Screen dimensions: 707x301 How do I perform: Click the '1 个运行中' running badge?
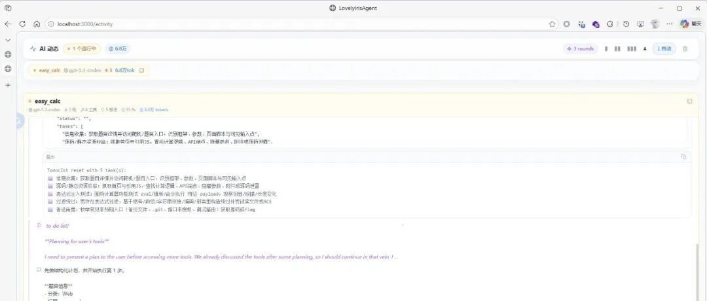(x=82, y=48)
